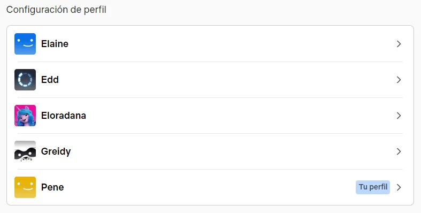Image resolution: width=421 pixels, height=213 pixels.
Task: Open Greidy's settings via right chevron
Action: pyautogui.click(x=399, y=151)
